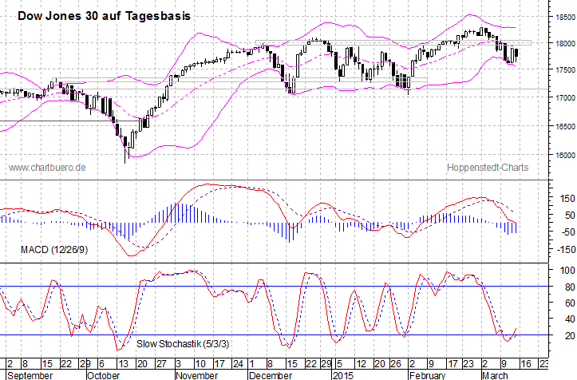Image resolution: width=577 pixels, height=380 pixels.
Task: Click the January 12 date tick label
Action: (361, 365)
